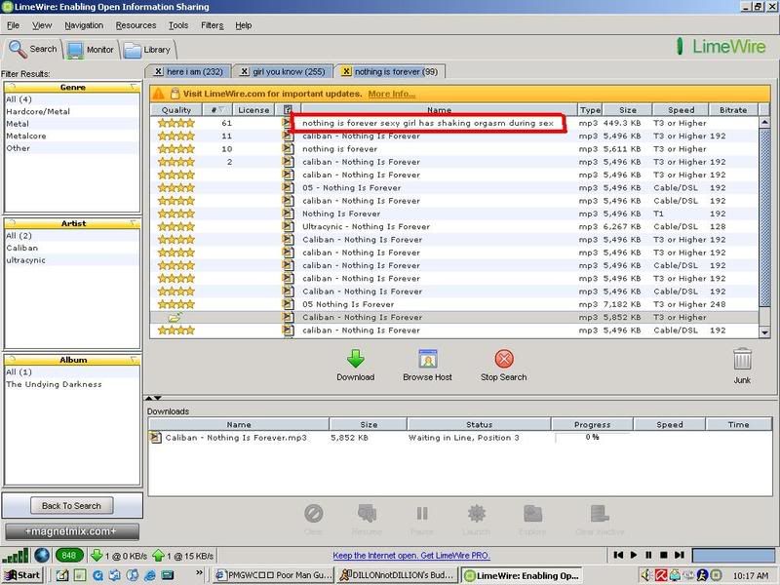
Task: Sort results by Bitrate column
Action: (x=733, y=110)
